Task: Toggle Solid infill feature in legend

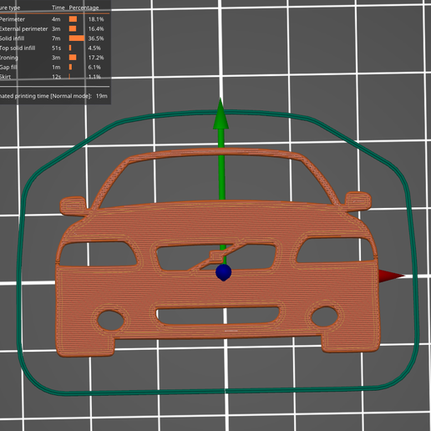Action: 54,38
